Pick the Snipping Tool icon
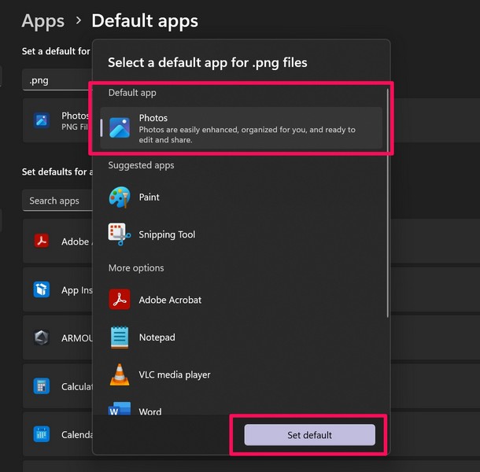This screenshot has height=472, width=480. pyautogui.click(x=120, y=234)
